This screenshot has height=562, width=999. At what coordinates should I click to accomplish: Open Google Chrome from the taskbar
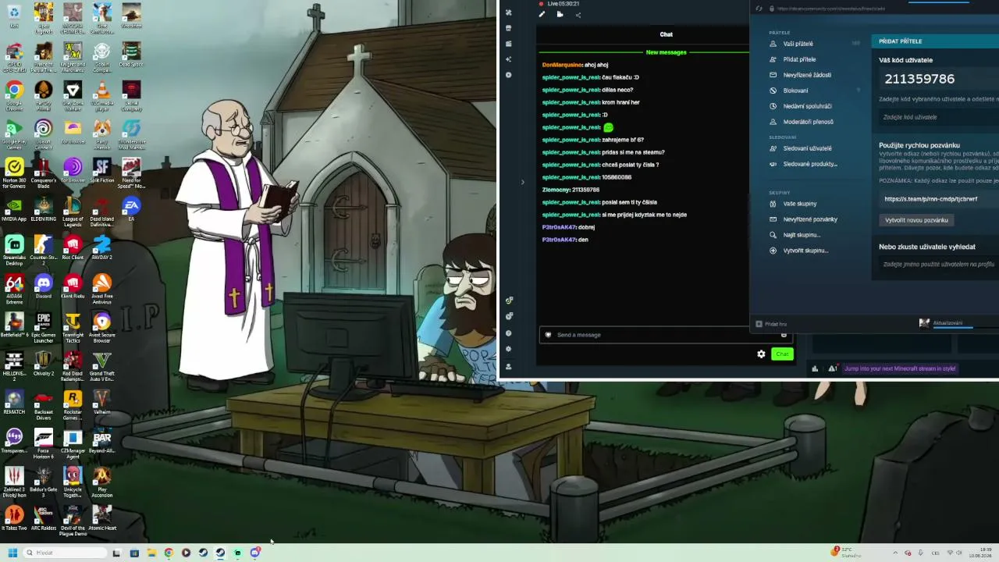(x=169, y=553)
